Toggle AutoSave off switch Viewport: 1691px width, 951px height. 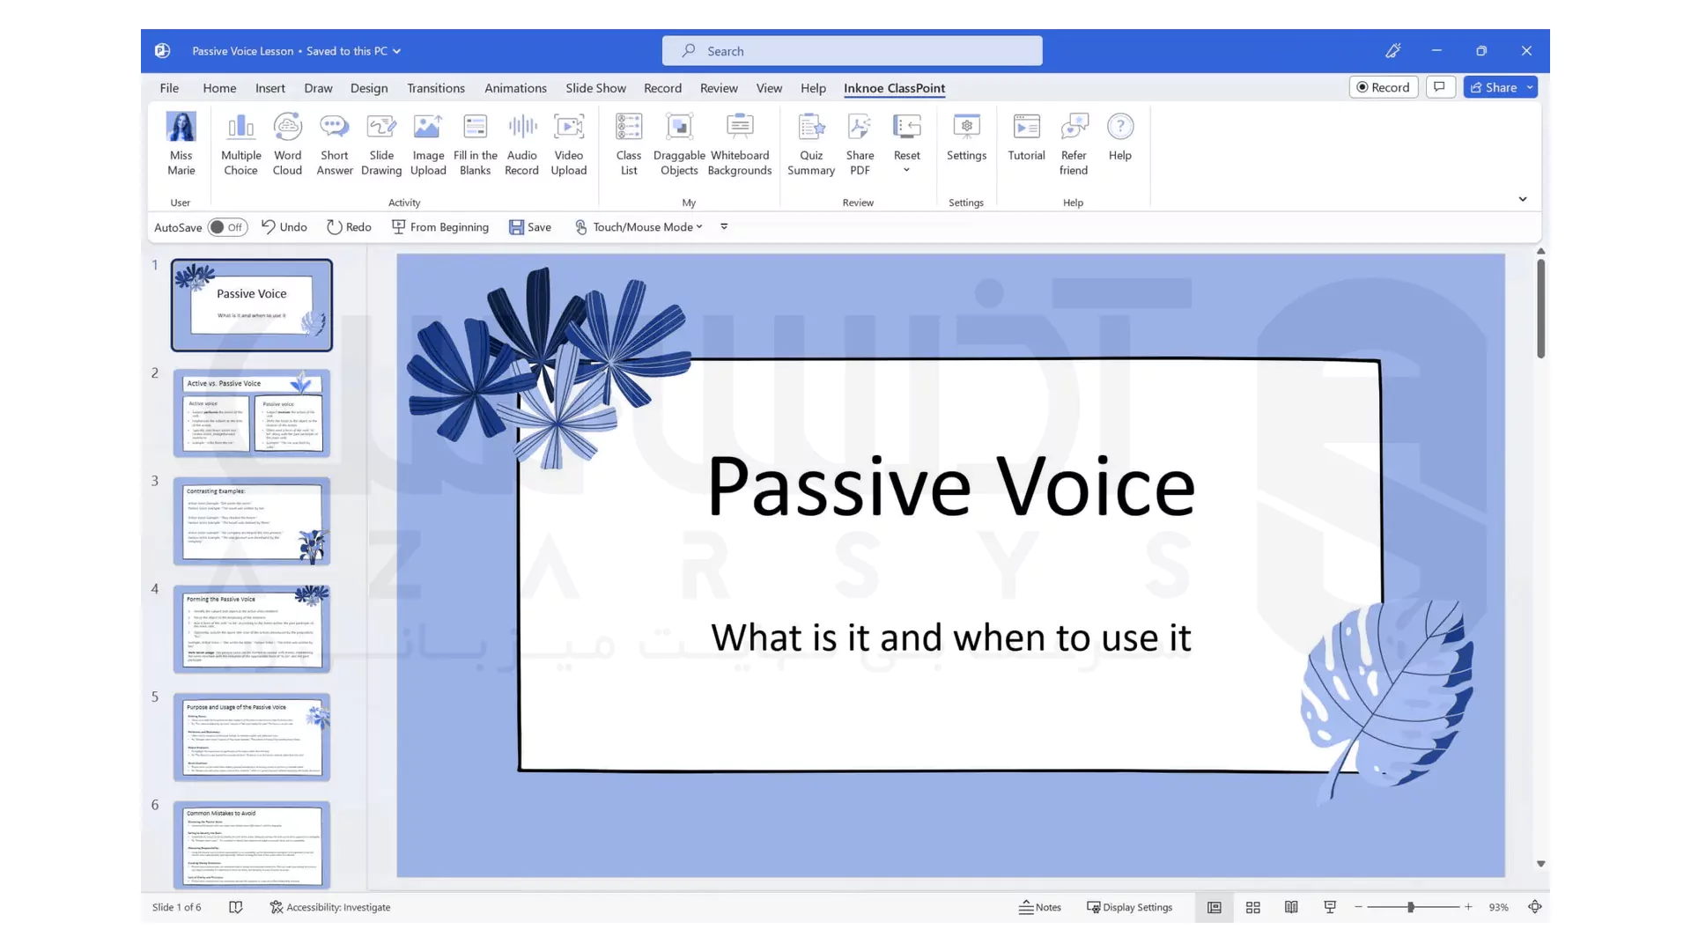point(225,226)
